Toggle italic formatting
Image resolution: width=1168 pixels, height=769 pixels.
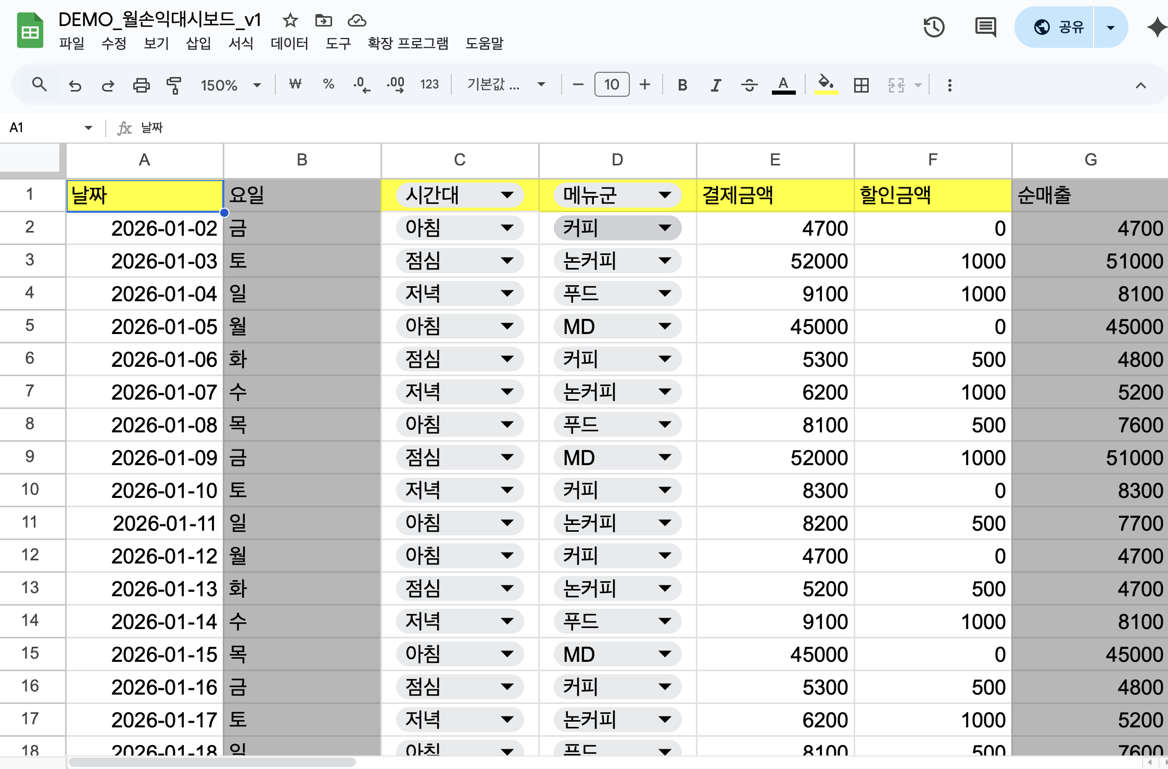click(x=716, y=84)
